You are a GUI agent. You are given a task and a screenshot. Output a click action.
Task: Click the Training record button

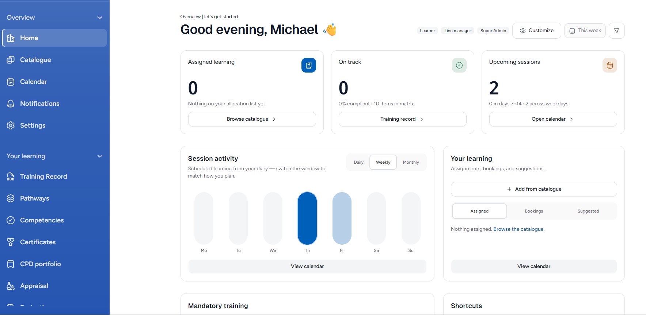[402, 119]
